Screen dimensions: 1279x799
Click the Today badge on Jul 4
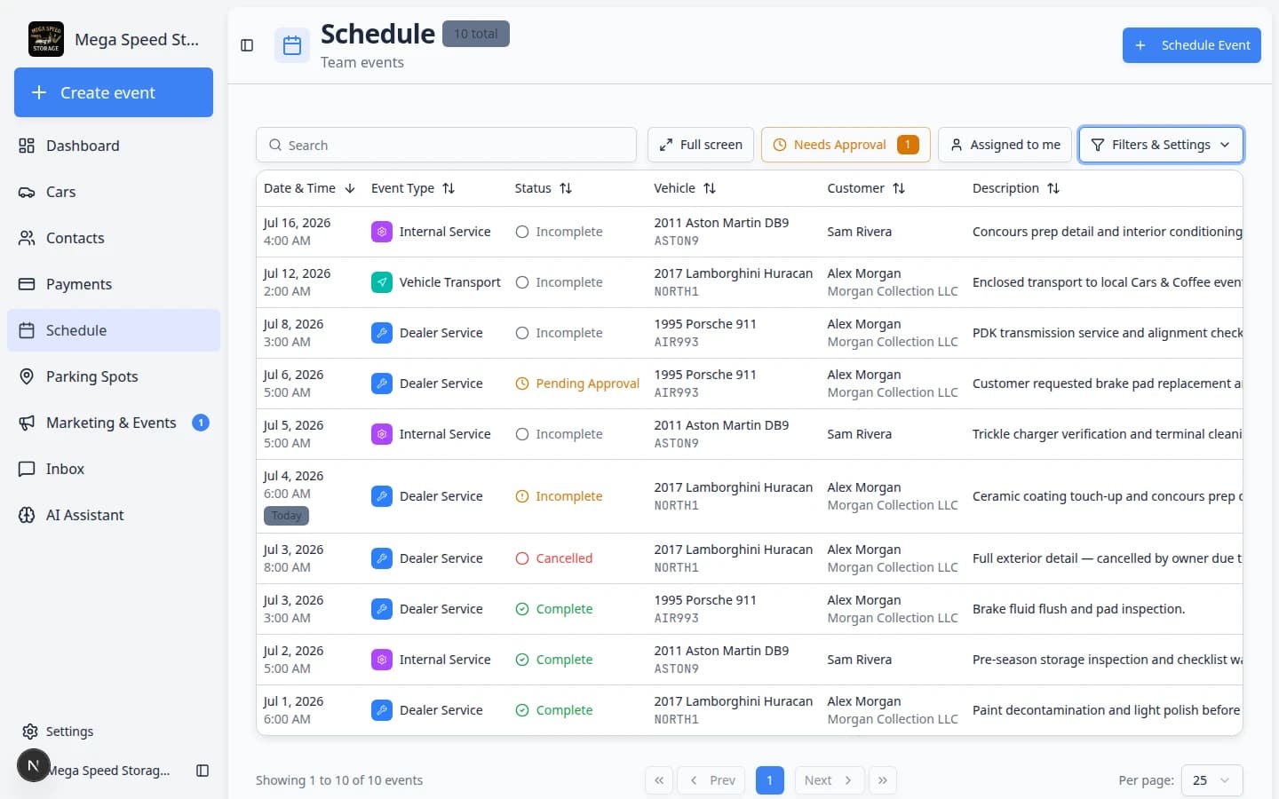click(286, 516)
